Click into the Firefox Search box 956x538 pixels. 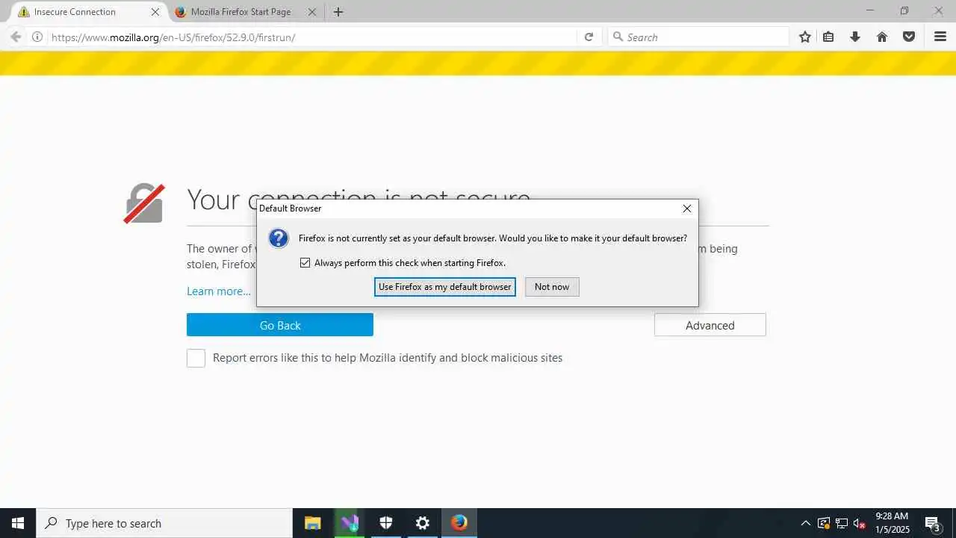[x=698, y=37]
